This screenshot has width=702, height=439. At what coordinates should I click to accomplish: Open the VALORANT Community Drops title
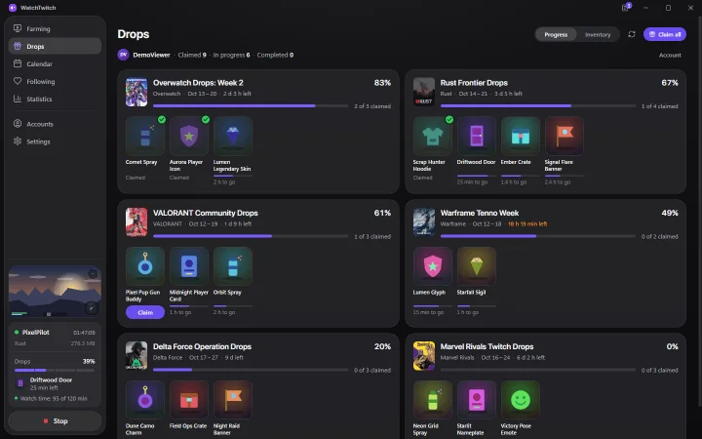(x=206, y=214)
